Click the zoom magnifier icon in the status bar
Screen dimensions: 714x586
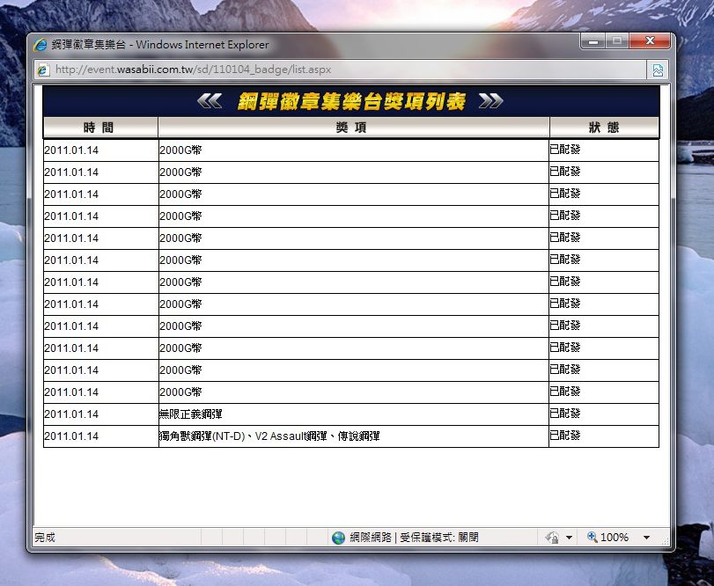coord(592,537)
